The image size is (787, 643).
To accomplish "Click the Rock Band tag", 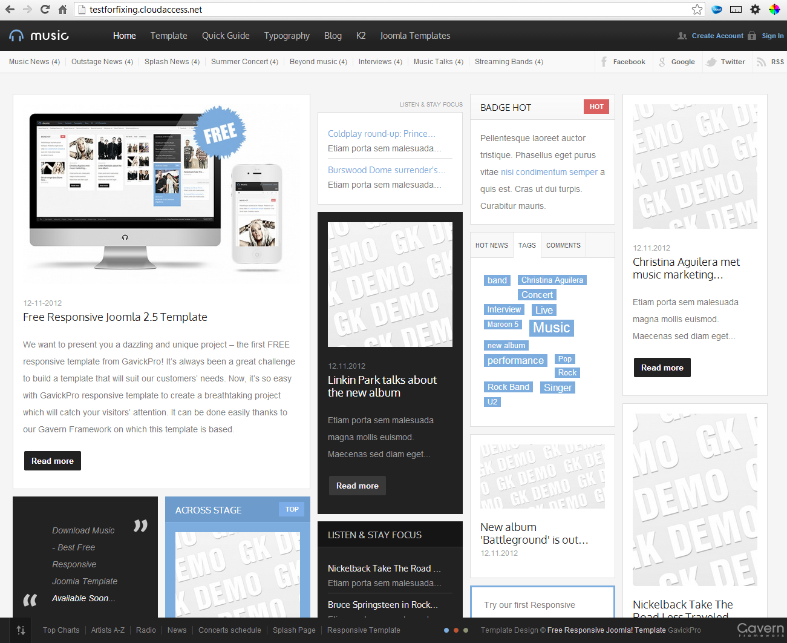I will click(508, 387).
